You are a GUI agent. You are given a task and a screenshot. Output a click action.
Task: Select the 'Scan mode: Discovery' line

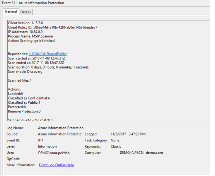click(25, 72)
